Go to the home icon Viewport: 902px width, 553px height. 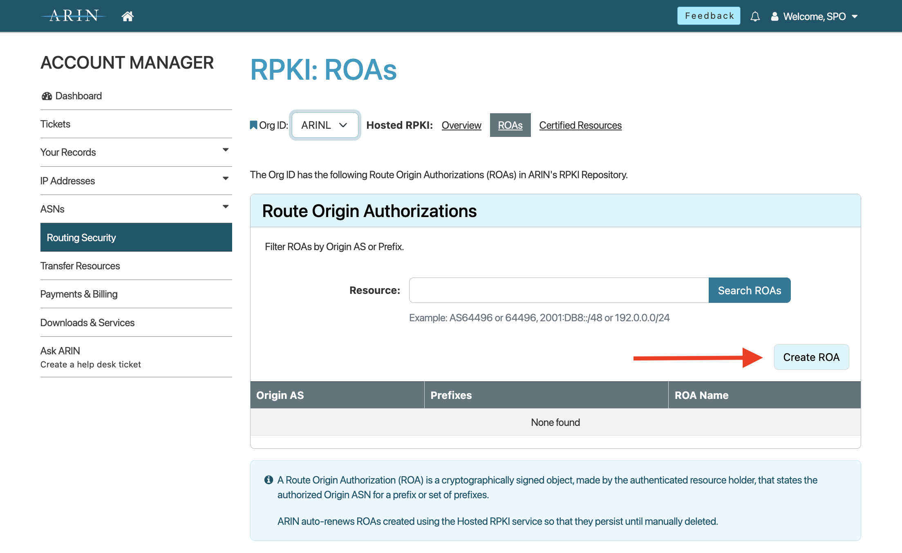[x=128, y=16]
